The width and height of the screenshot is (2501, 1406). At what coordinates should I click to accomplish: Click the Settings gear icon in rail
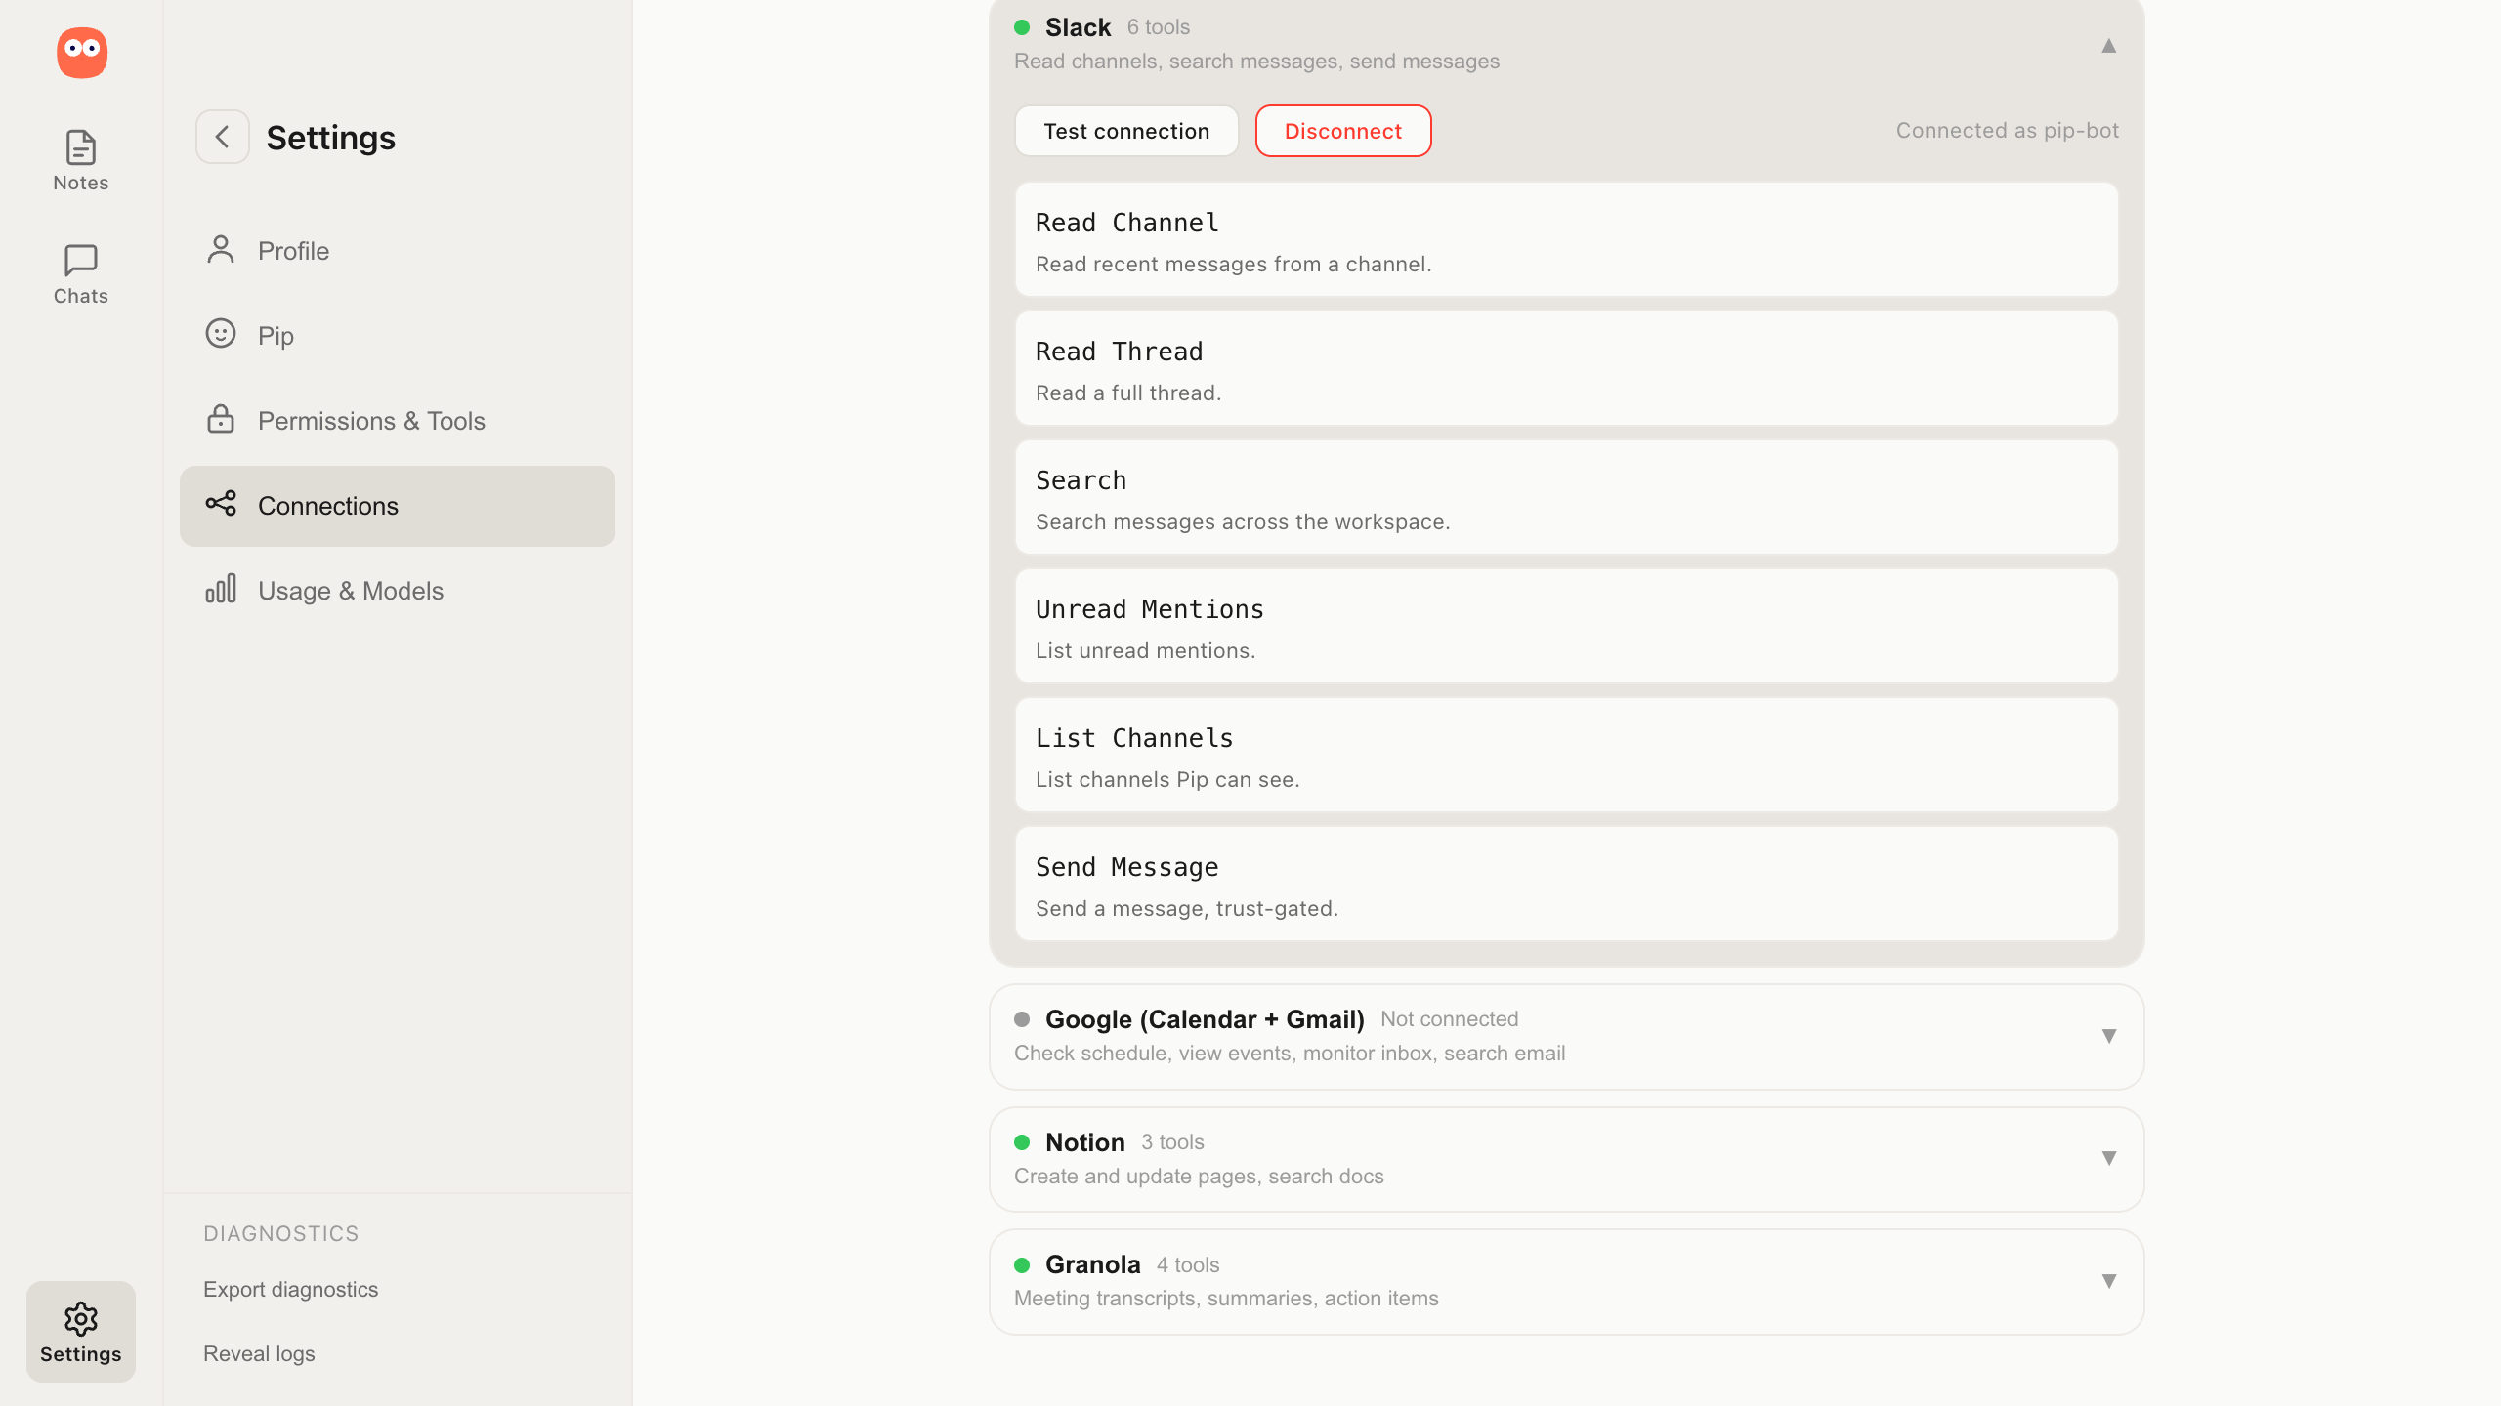[x=81, y=1319]
